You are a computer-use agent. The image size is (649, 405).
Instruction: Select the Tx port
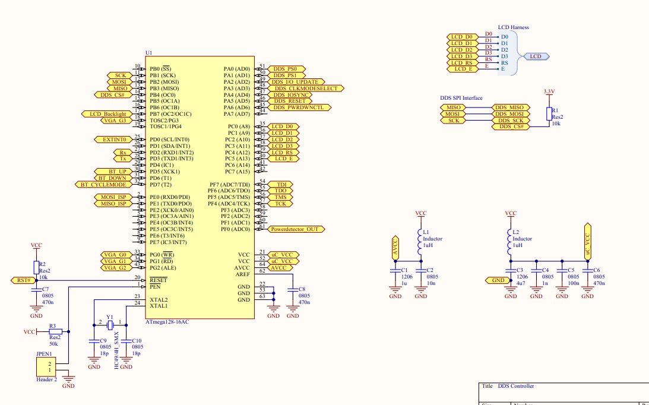click(123, 159)
